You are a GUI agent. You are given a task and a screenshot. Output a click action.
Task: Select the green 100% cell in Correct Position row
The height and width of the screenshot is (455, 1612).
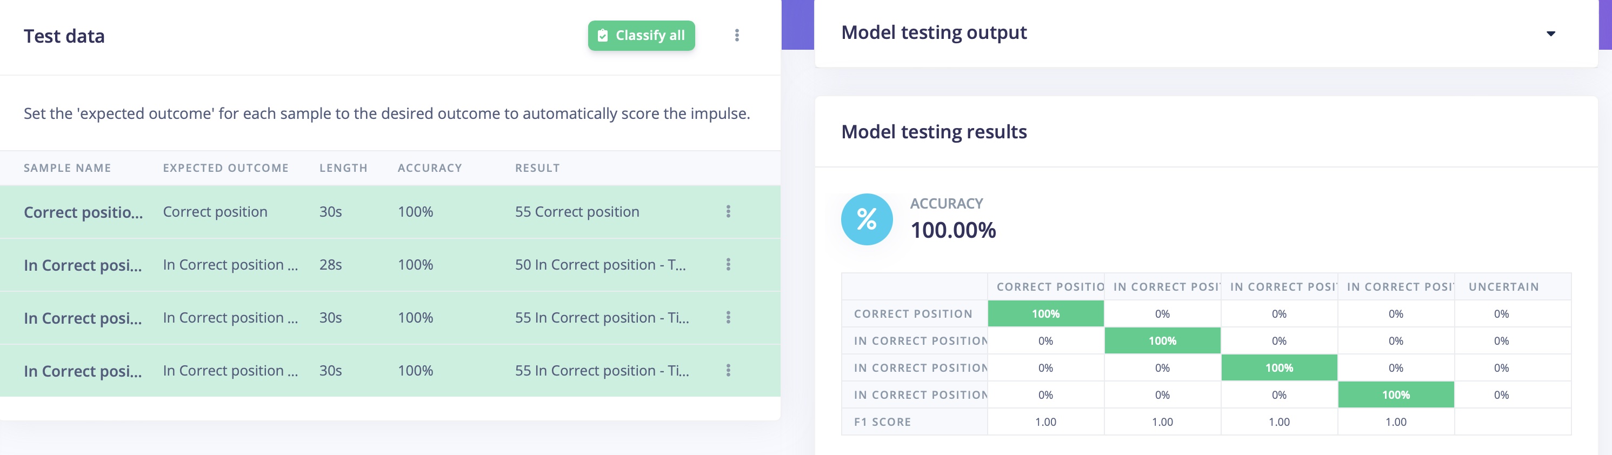point(1045,313)
